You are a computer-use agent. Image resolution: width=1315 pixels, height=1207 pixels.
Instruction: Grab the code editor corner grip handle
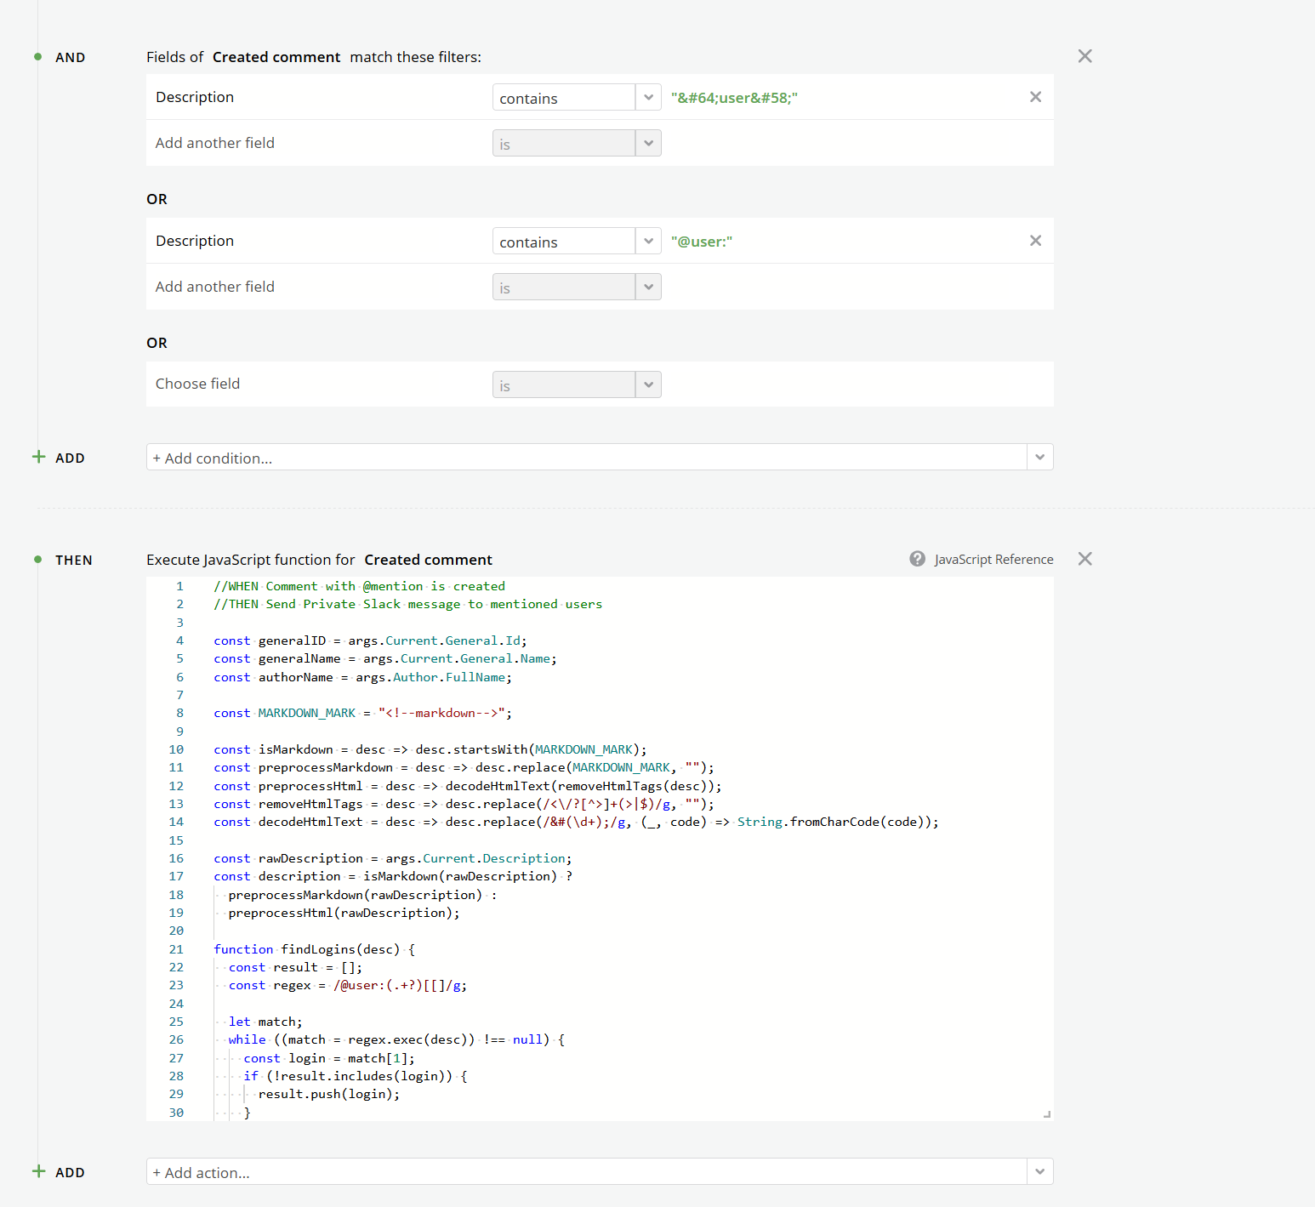pyautogui.click(x=1047, y=1113)
